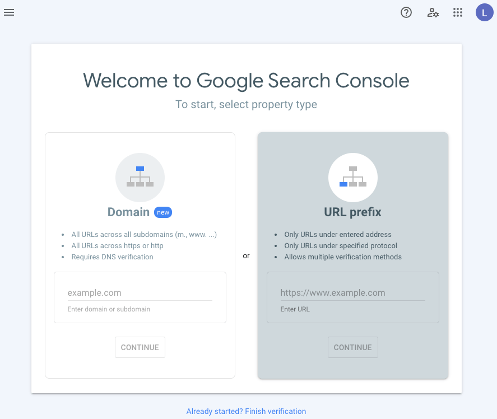Click CONTINUE under the Domain option
The height and width of the screenshot is (419, 497).
(140, 347)
